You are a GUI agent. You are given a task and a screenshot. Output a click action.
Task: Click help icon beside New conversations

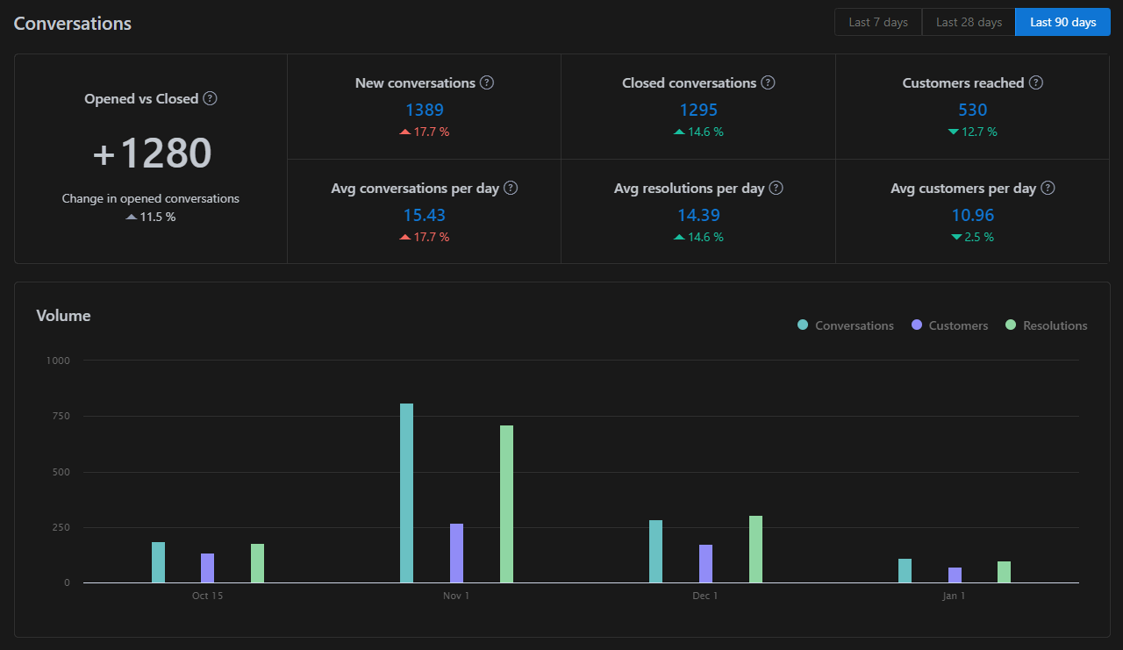[x=487, y=82]
